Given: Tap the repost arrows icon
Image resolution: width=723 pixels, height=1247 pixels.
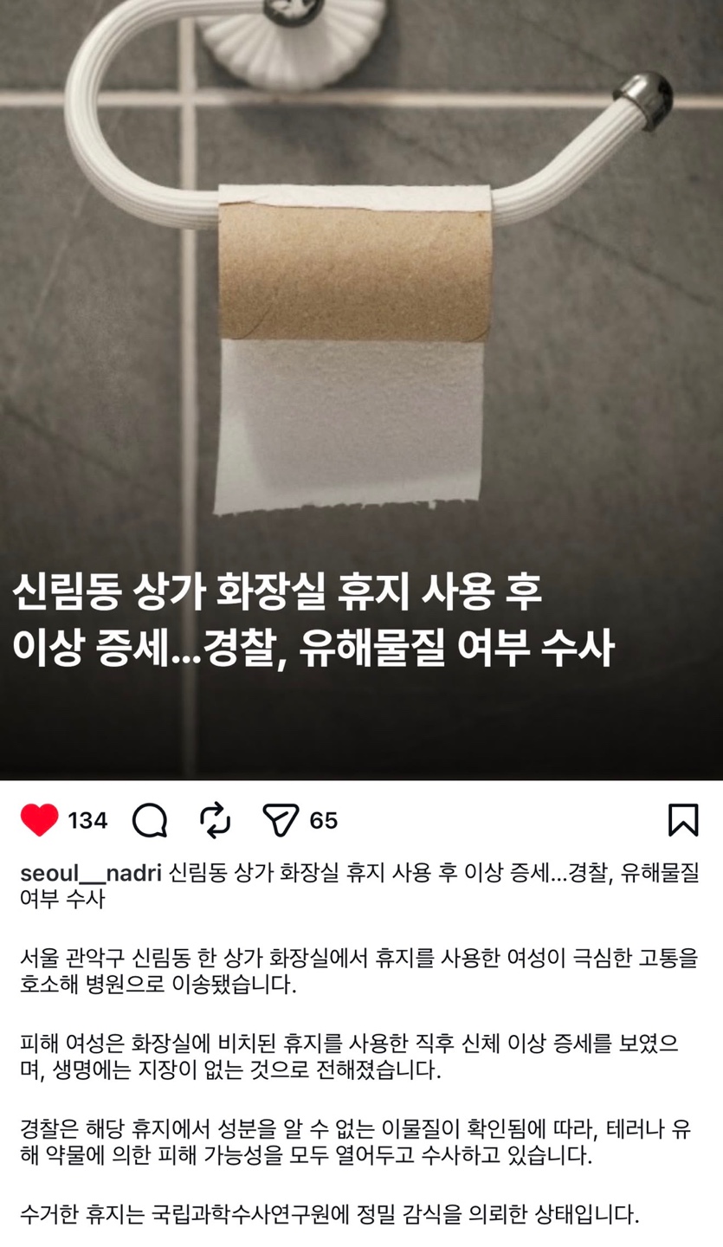Looking at the screenshot, I should coord(215,820).
